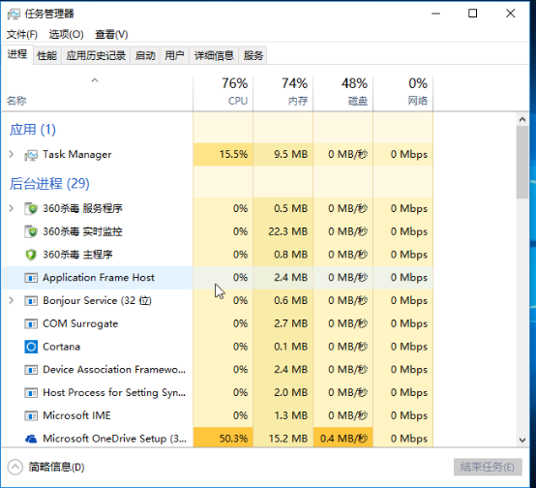The height and width of the screenshot is (488, 536).
Task: Maximize the 任务管理器 window
Action: tap(473, 14)
